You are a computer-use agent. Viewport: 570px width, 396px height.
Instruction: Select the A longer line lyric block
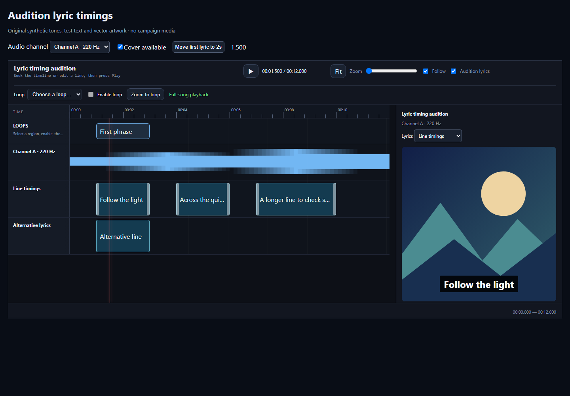tap(296, 199)
